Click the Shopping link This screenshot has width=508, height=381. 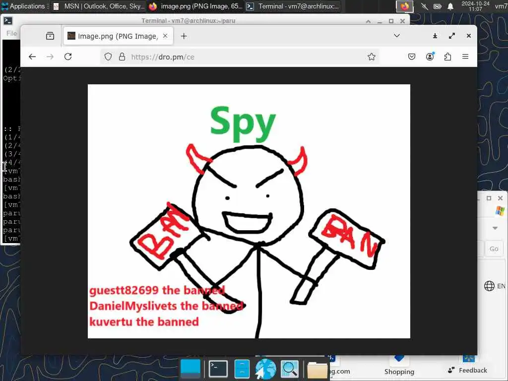(399, 372)
